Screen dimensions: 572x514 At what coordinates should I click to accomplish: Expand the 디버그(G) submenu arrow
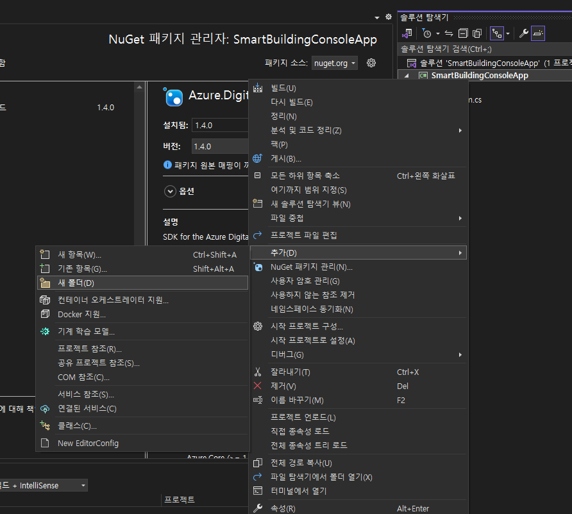click(460, 355)
